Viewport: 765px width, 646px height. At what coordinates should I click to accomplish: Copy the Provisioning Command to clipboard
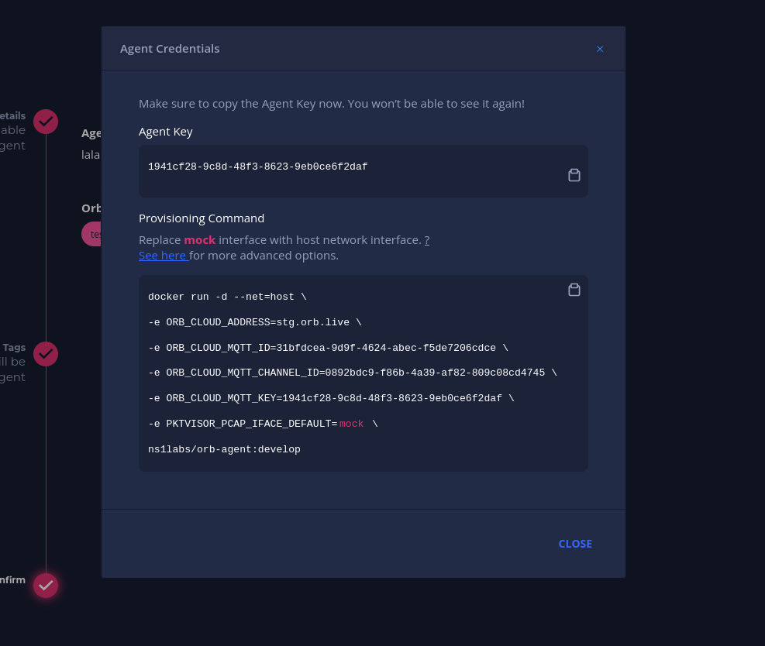pos(574,290)
